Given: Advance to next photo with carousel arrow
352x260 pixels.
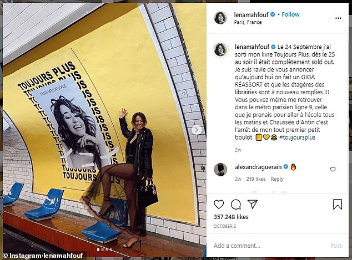Looking at the screenshot, I should pyautogui.click(x=197, y=130).
